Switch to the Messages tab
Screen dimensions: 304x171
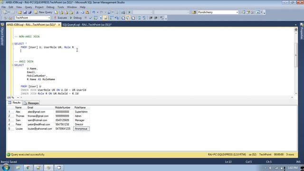[x=31, y=103]
